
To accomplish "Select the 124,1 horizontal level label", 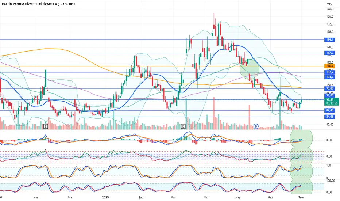I will [329, 40].
